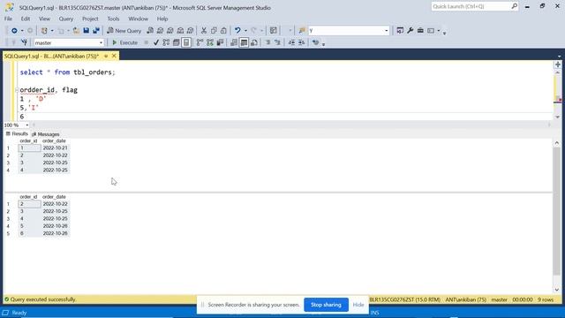Open the Query Options icon
Viewport: 565px width, 318px height.
(x=177, y=42)
